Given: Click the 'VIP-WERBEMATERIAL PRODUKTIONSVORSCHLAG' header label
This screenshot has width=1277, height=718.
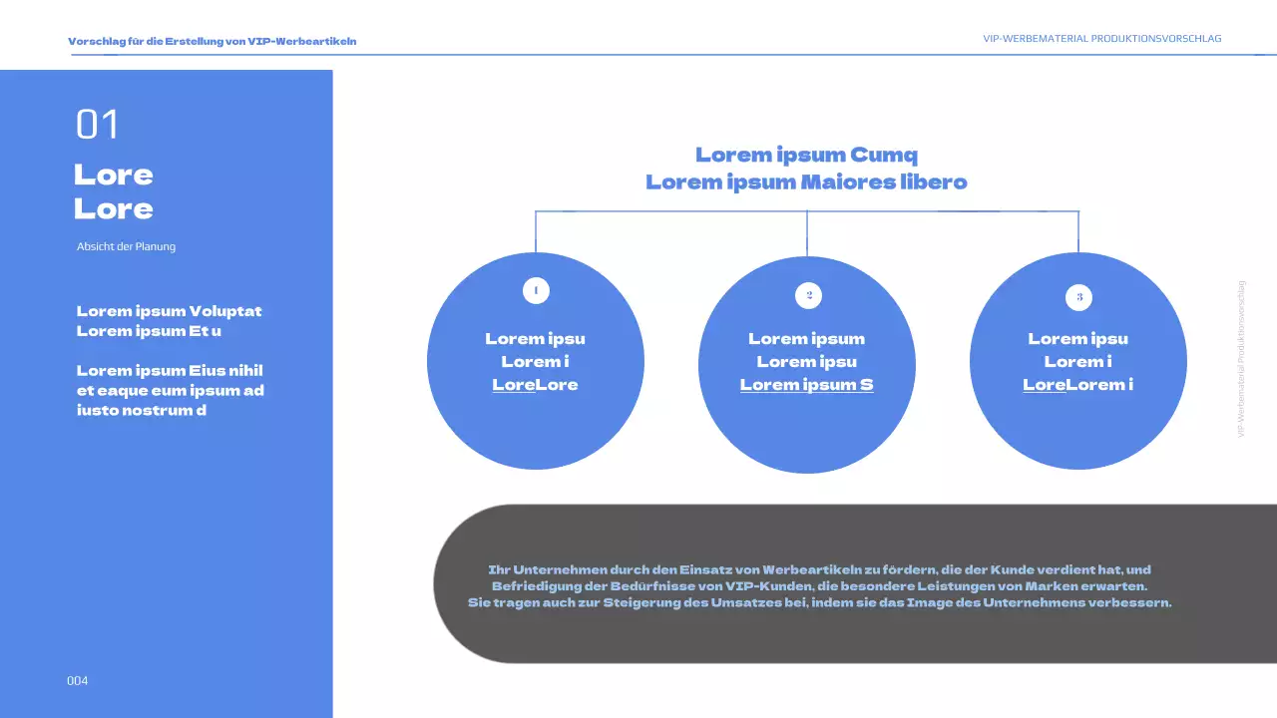Looking at the screenshot, I should click(x=1101, y=39).
